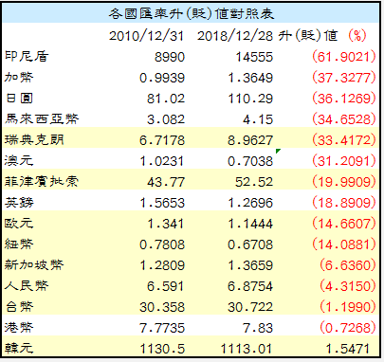Click the red value (6.6360)
This screenshot has width=384, height=362.
348,265
